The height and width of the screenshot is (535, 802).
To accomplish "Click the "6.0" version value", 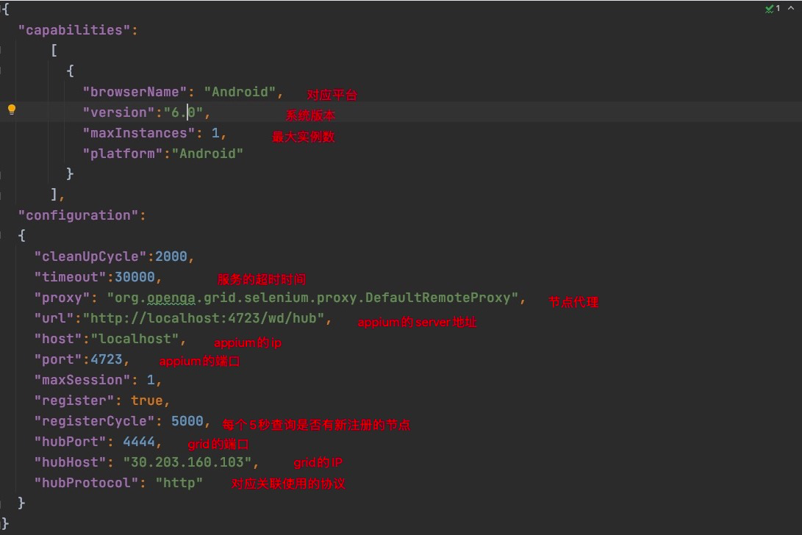I will click(183, 112).
